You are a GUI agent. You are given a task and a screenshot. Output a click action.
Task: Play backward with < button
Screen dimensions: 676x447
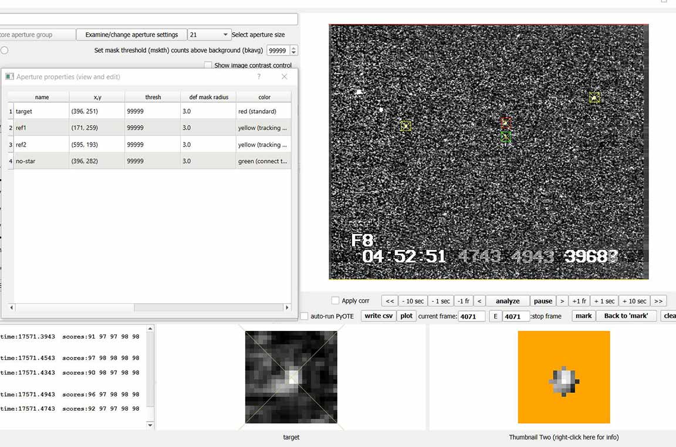pyautogui.click(x=479, y=301)
